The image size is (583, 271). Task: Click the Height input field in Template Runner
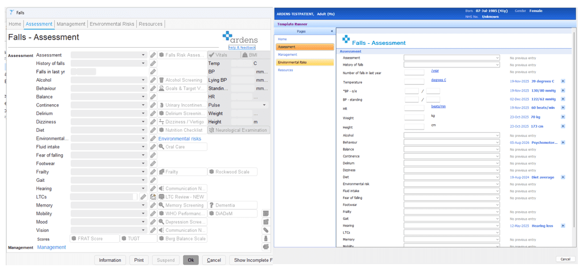click(414, 127)
